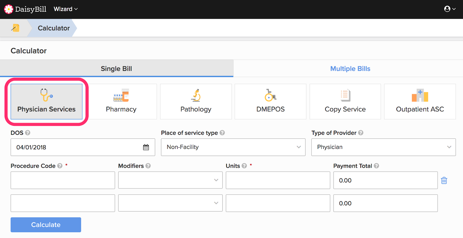
Task: Click help icon next to DOS
Action: [27, 133]
